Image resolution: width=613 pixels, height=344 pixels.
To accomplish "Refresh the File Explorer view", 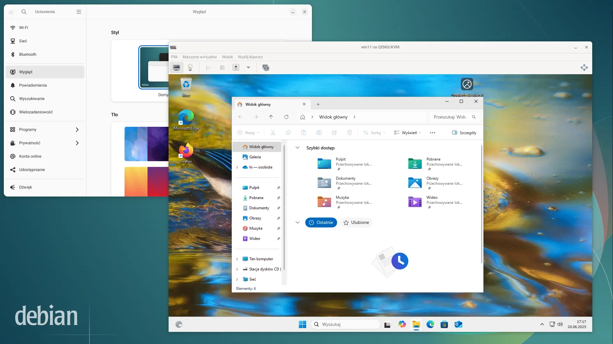I will (x=286, y=117).
